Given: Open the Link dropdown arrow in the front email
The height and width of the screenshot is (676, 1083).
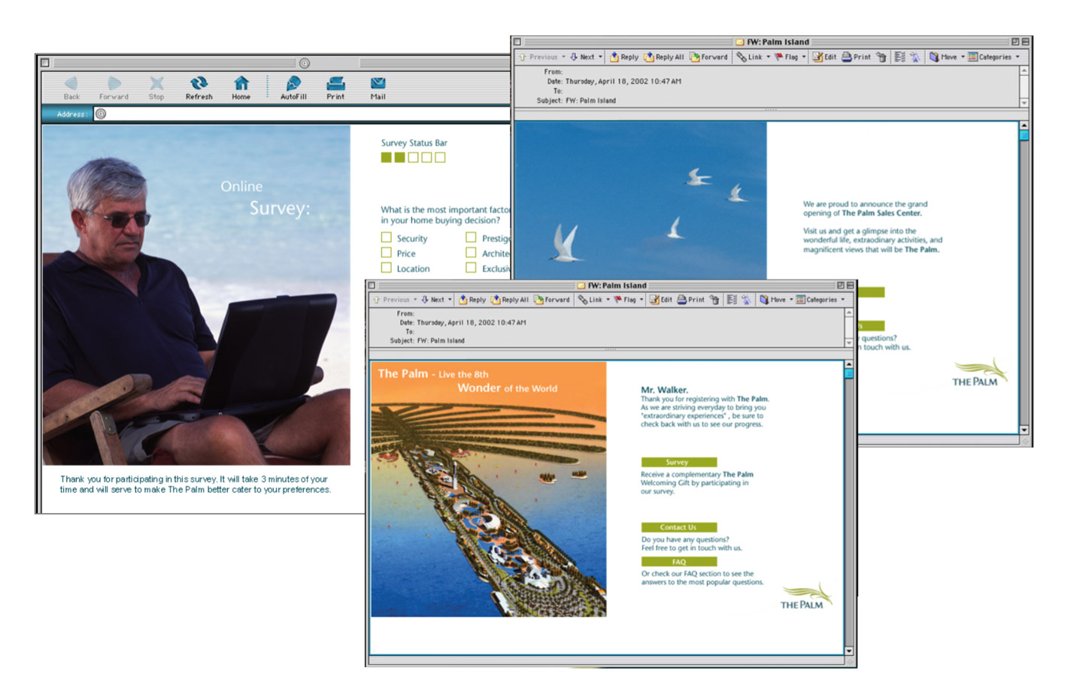Looking at the screenshot, I should tap(608, 300).
